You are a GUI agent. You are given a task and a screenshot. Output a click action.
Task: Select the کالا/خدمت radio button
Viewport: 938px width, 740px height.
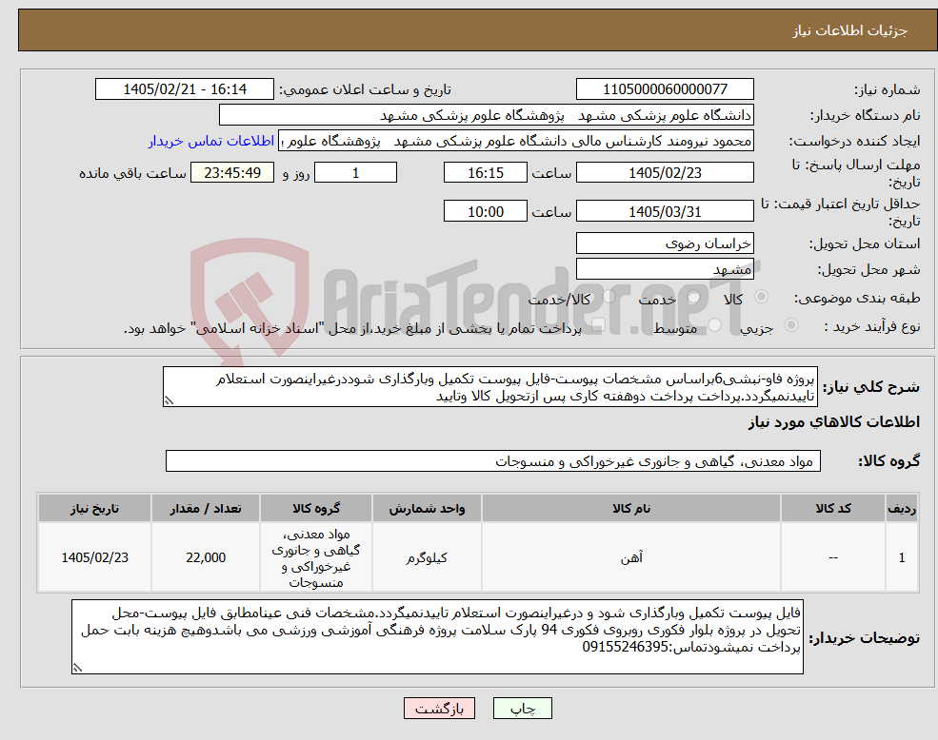click(609, 297)
